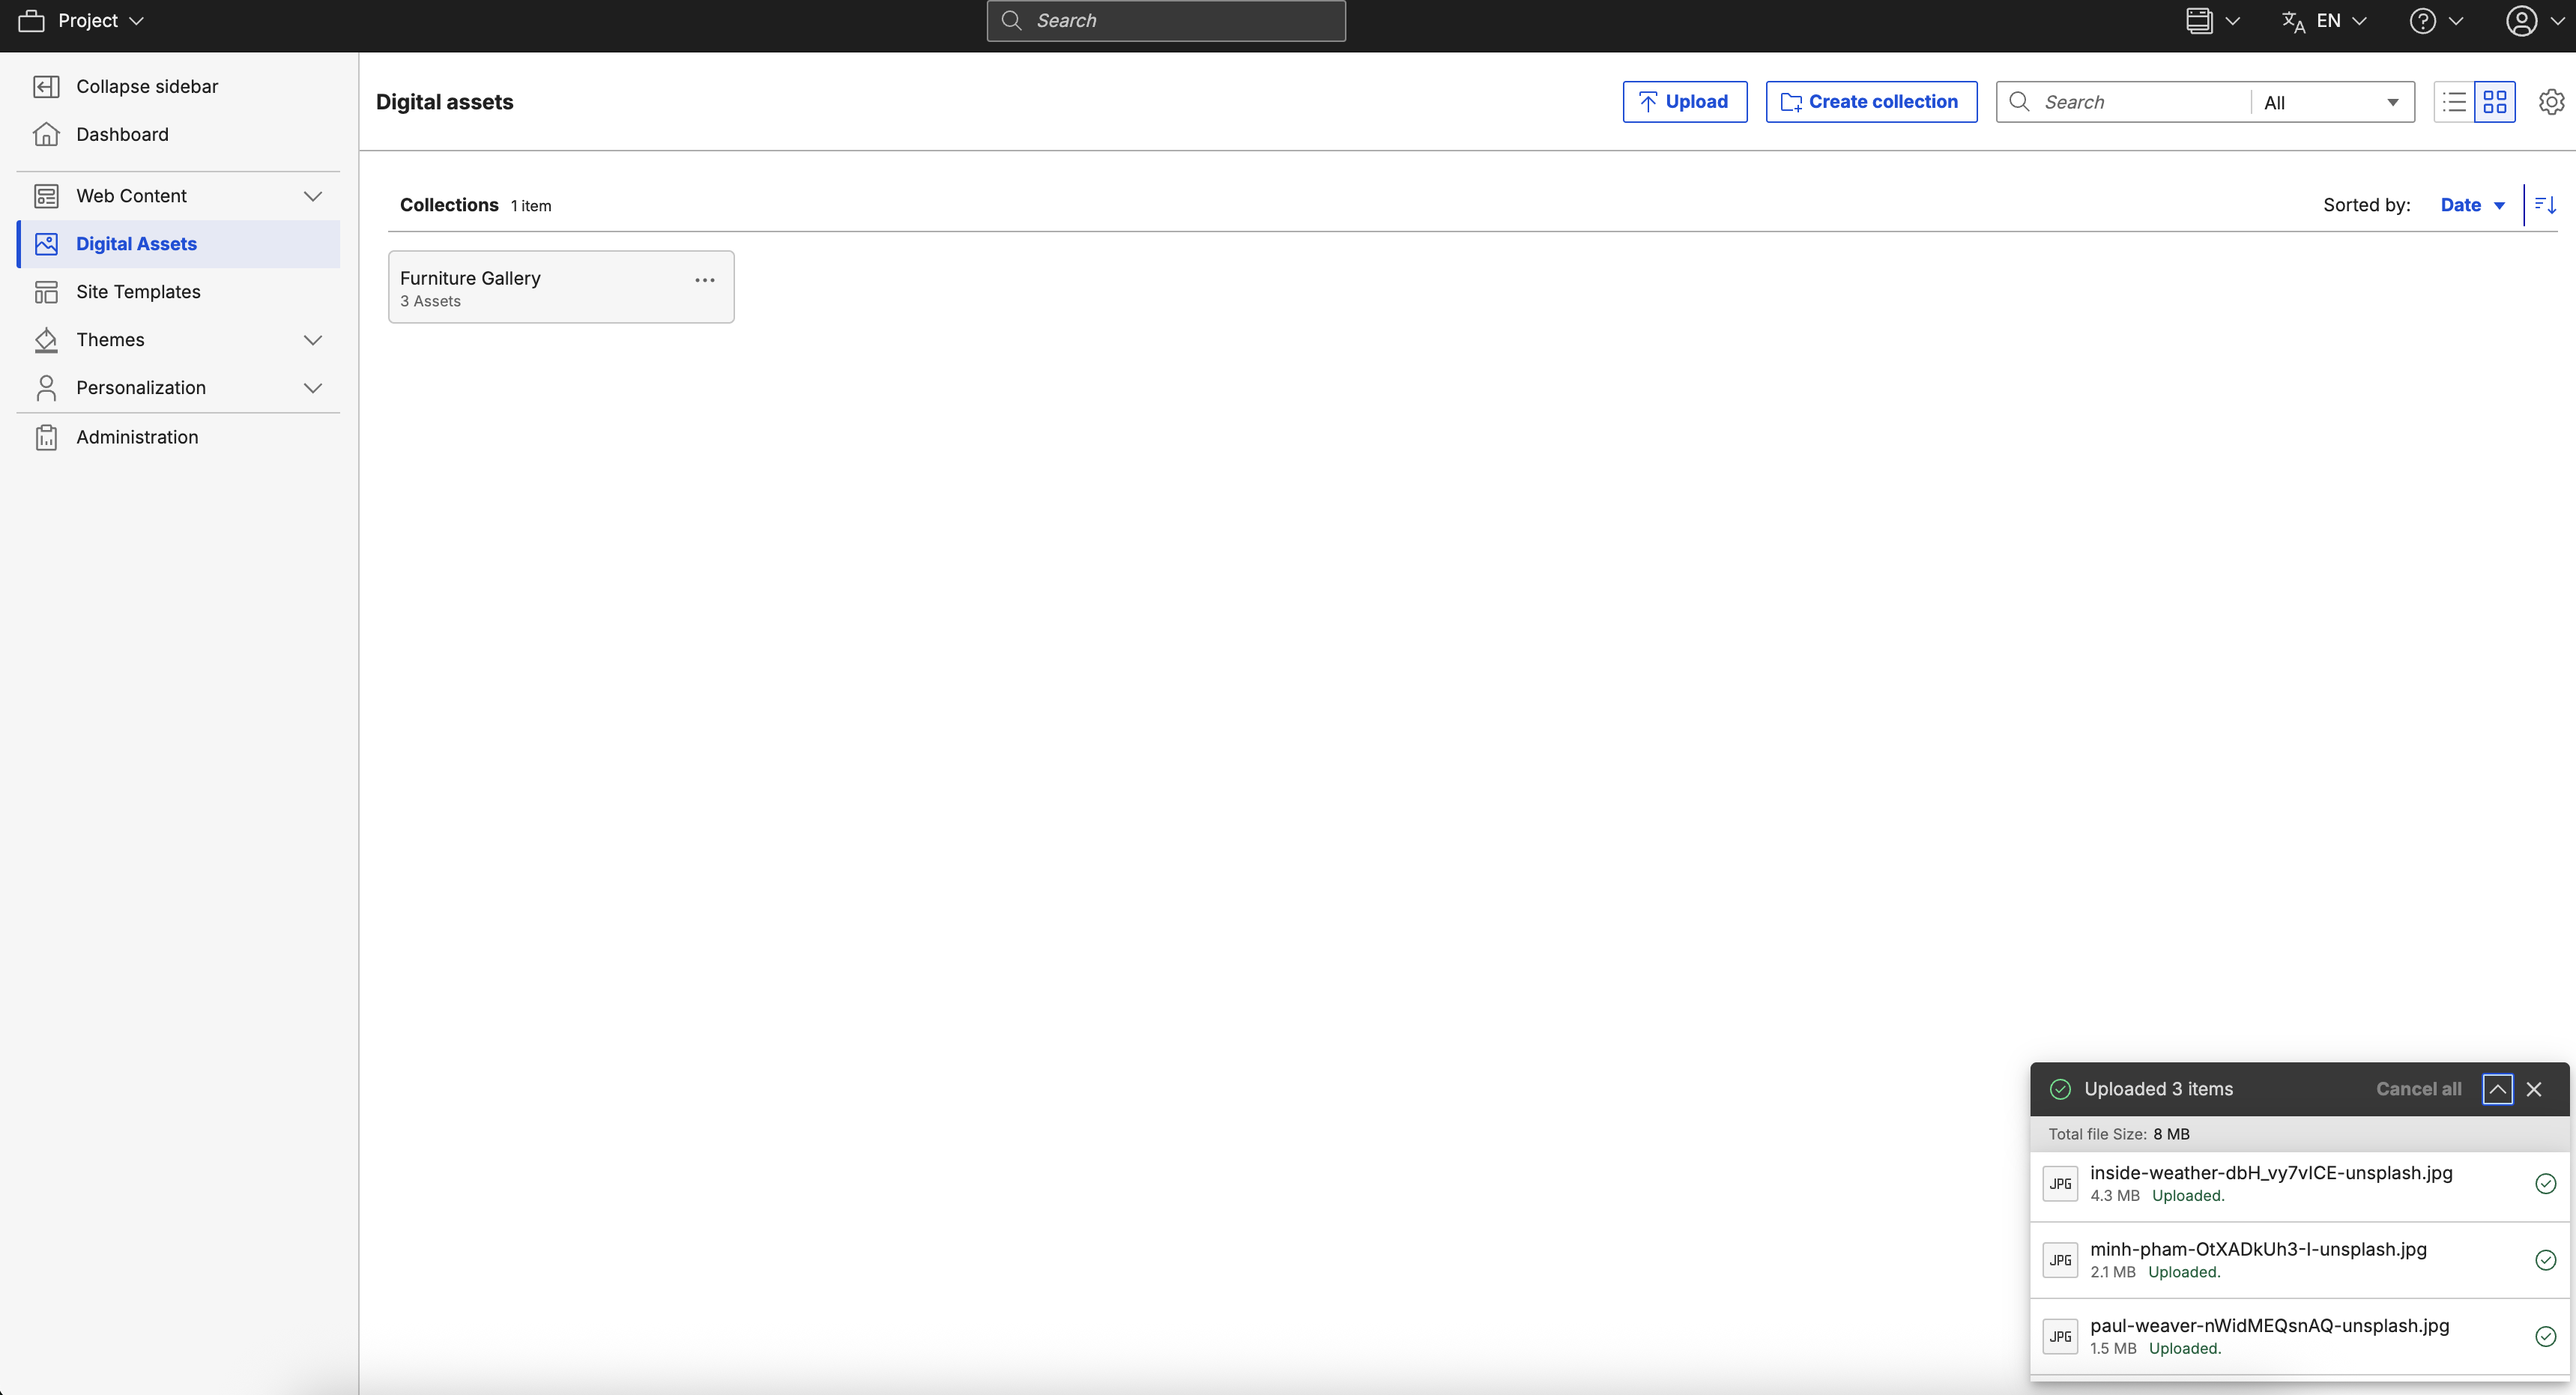Collapse the sidebar

[x=147, y=86]
